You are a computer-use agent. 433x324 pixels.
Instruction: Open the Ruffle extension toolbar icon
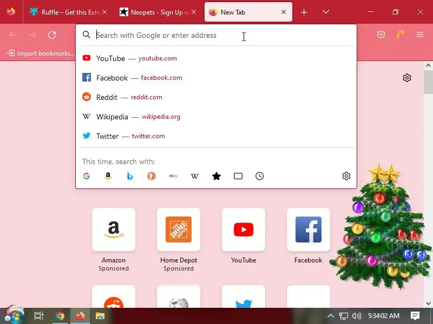[400, 35]
